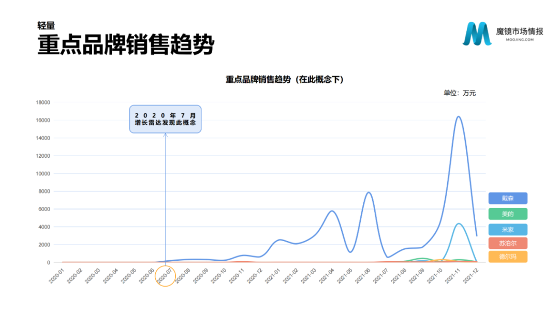Click the 18000 y-axis value
Image resolution: width=559 pixels, height=314 pixels.
coord(43,102)
